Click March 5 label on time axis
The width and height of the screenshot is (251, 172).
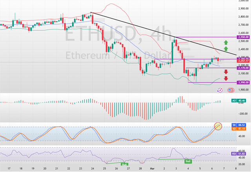(200, 168)
